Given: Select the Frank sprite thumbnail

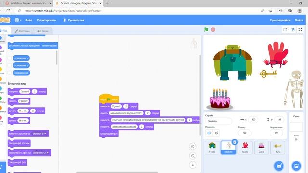Looking at the screenshot, I should 212,148.
